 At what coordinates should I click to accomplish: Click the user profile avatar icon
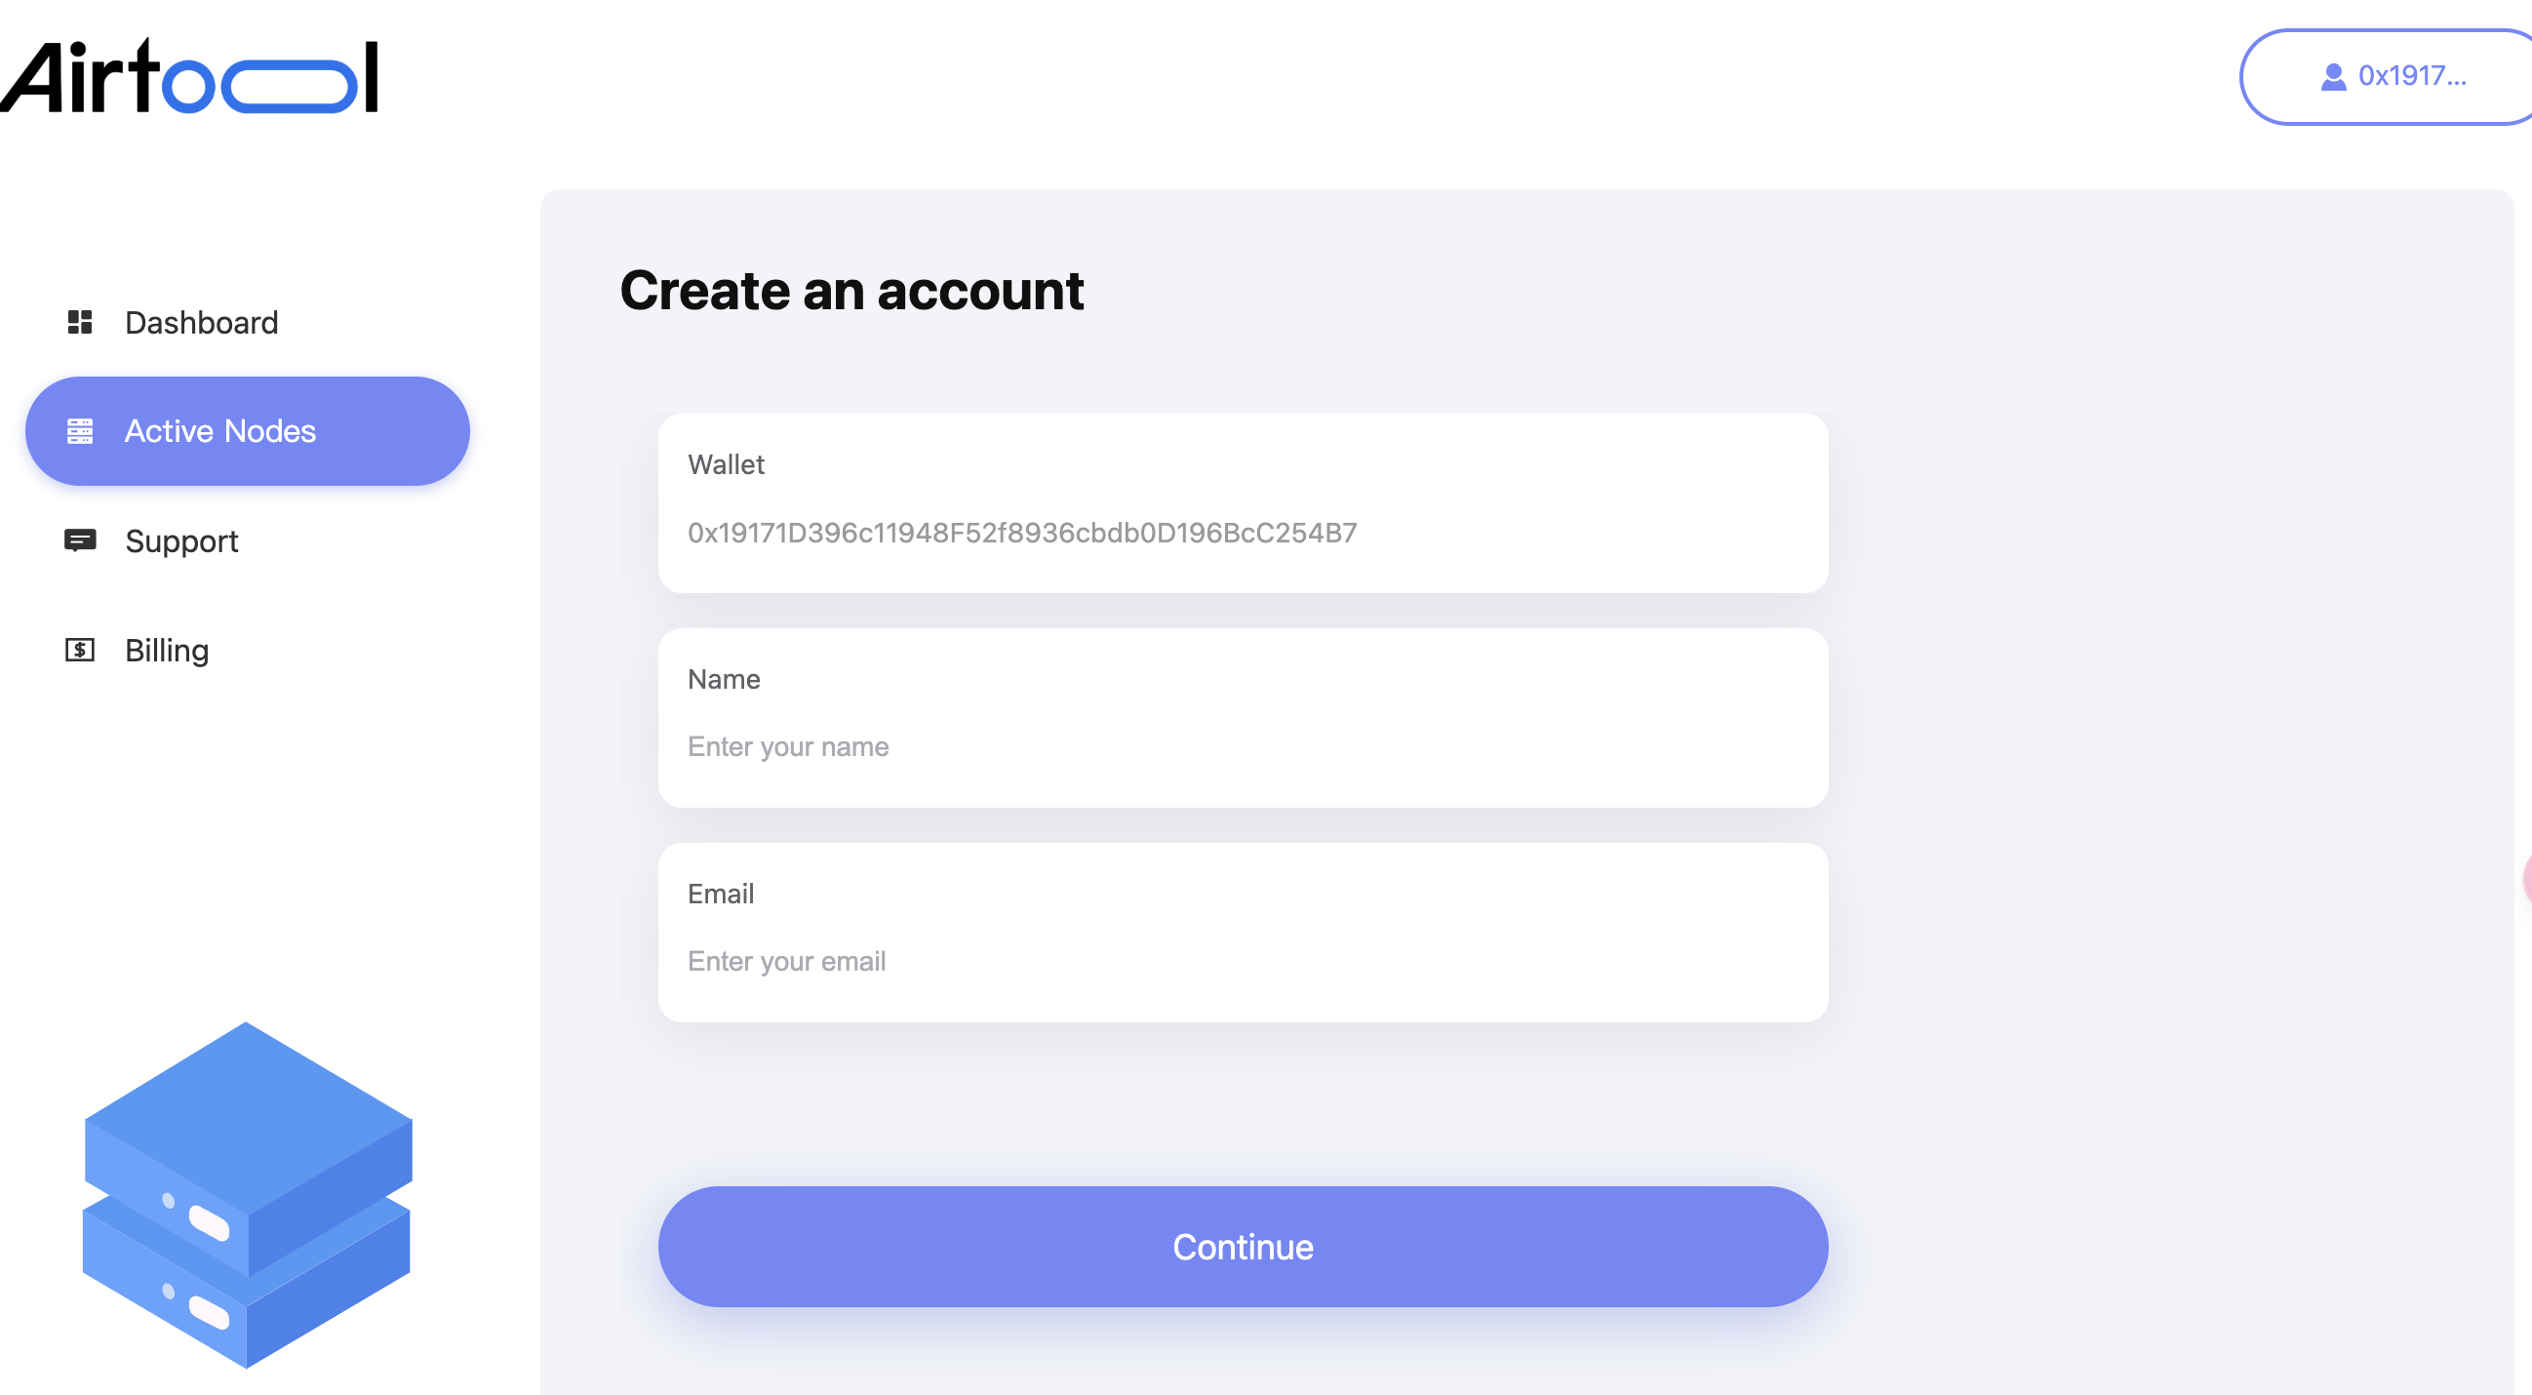point(2332,77)
